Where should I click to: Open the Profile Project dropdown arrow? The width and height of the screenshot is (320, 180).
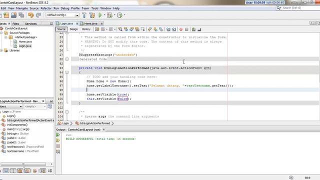click(x=124, y=15)
